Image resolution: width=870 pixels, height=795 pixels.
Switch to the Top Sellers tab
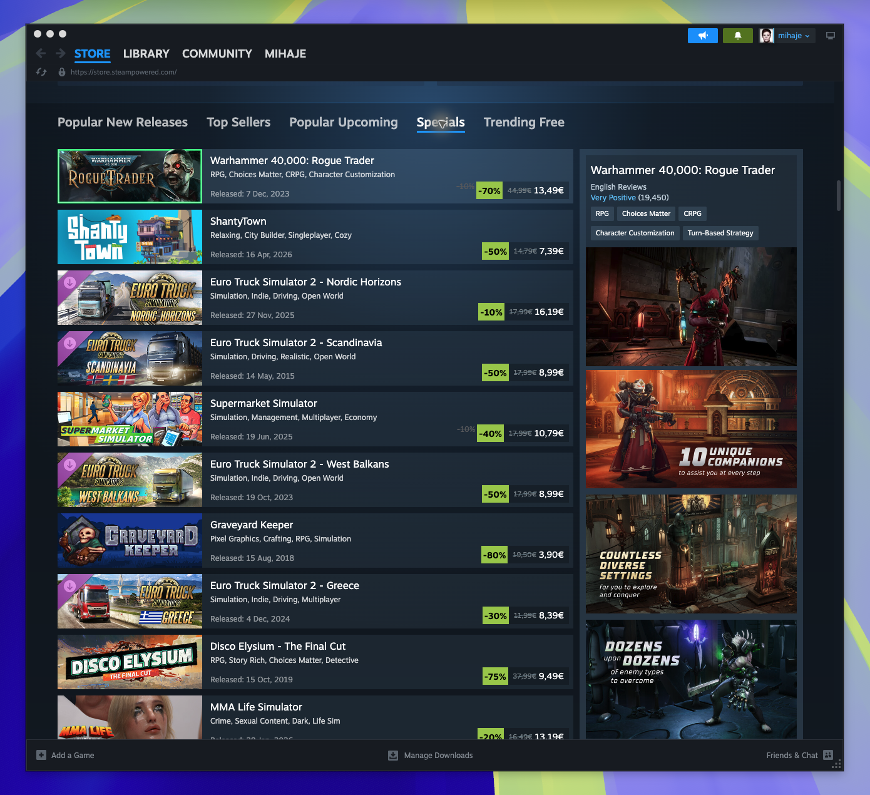tap(238, 122)
